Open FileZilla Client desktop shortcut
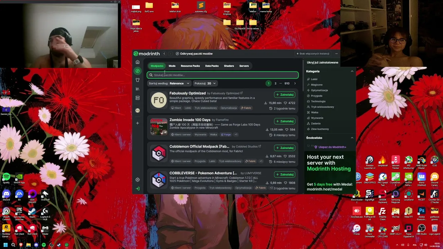443x249 pixels. pos(382,213)
